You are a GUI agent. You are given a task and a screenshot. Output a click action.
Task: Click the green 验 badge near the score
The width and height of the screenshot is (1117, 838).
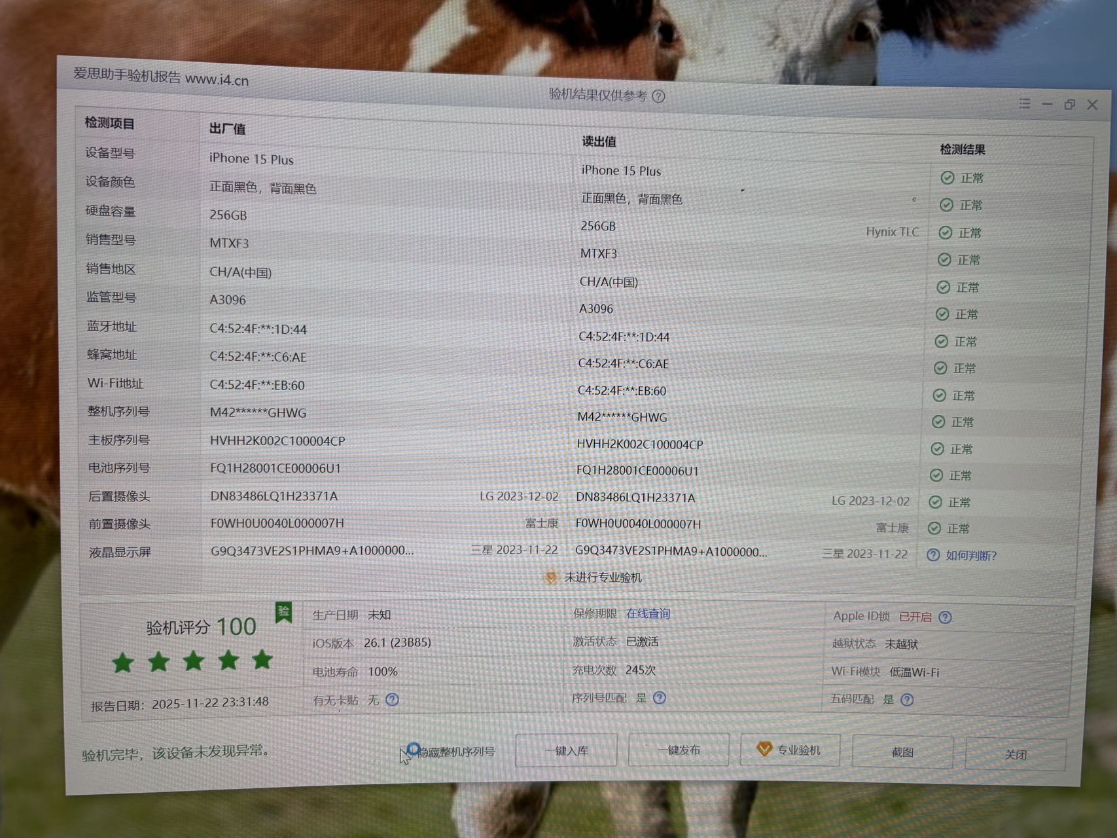283,612
